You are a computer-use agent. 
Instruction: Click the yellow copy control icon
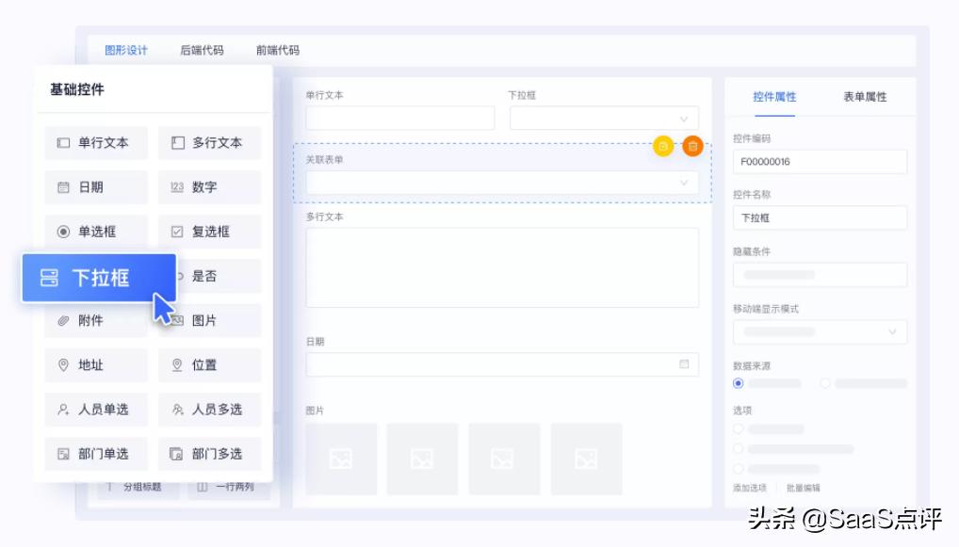pos(663,146)
